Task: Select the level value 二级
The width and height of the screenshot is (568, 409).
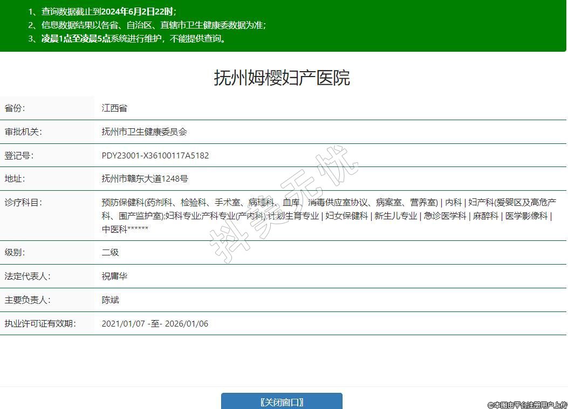Action: click(x=110, y=252)
